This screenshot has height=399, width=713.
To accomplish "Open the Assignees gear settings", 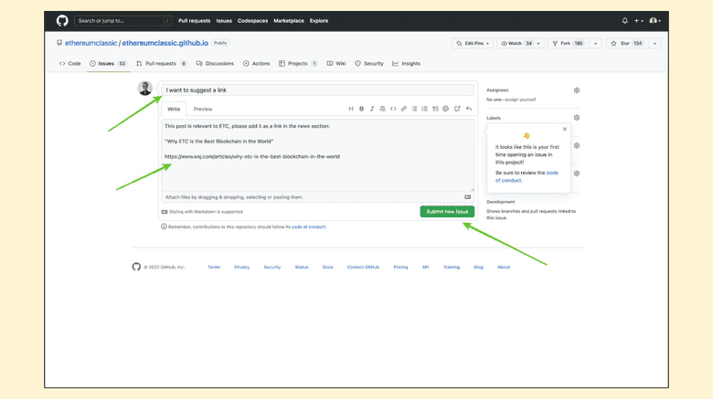I will [x=577, y=90].
